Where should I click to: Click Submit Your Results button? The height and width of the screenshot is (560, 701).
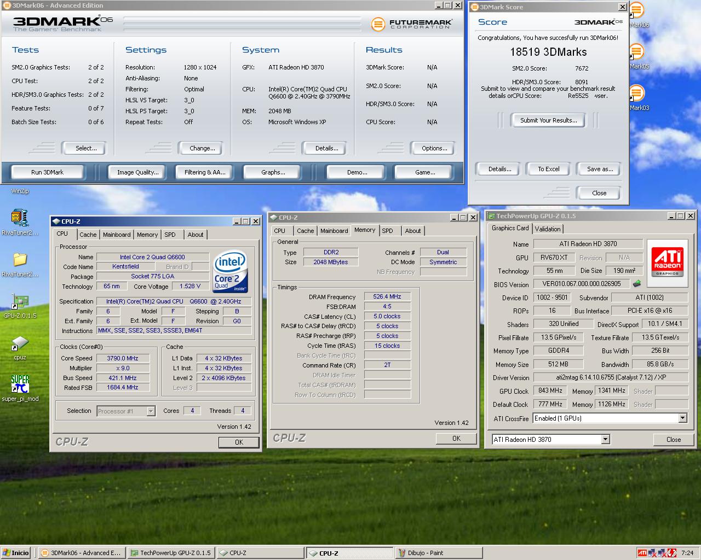tap(548, 120)
